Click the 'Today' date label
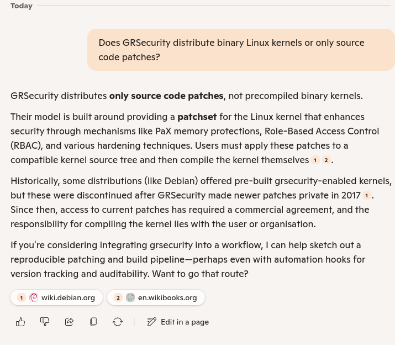The height and width of the screenshot is (345, 395). (22, 6)
